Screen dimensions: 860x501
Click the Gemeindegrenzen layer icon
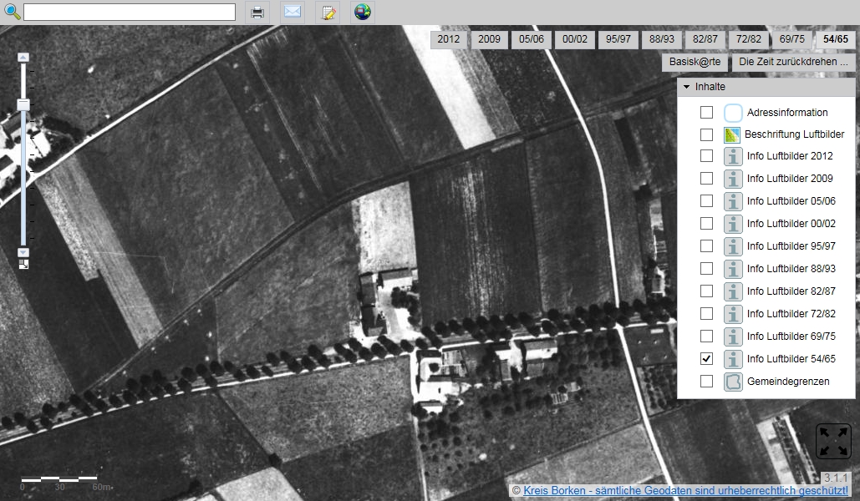coord(733,382)
